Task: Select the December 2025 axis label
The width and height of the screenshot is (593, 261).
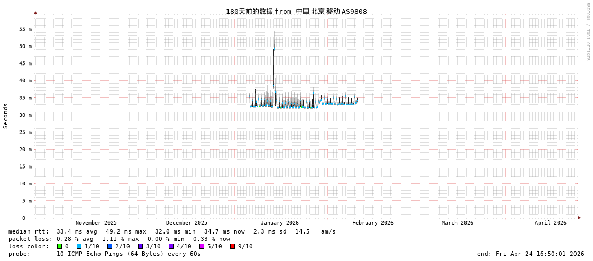Action: (x=187, y=223)
